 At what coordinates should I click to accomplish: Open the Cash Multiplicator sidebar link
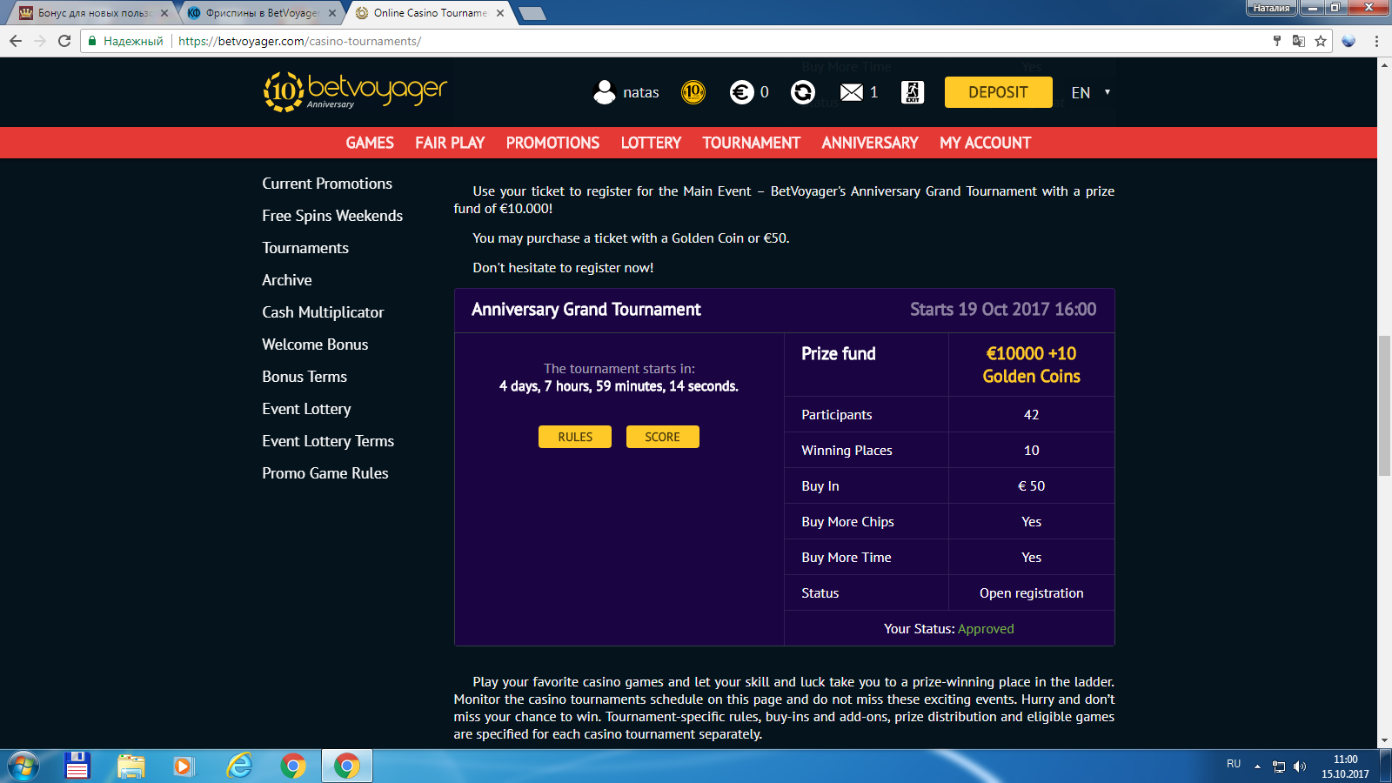click(323, 312)
